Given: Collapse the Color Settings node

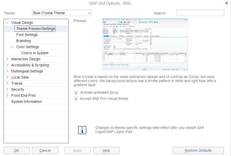Looking at the screenshot, I should pyautogui.click(x=12, y=47).
